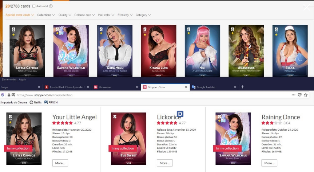Click the star rating for Your Little Angel

63,123
